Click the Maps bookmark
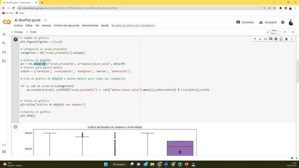 click(x=20, y=13)
